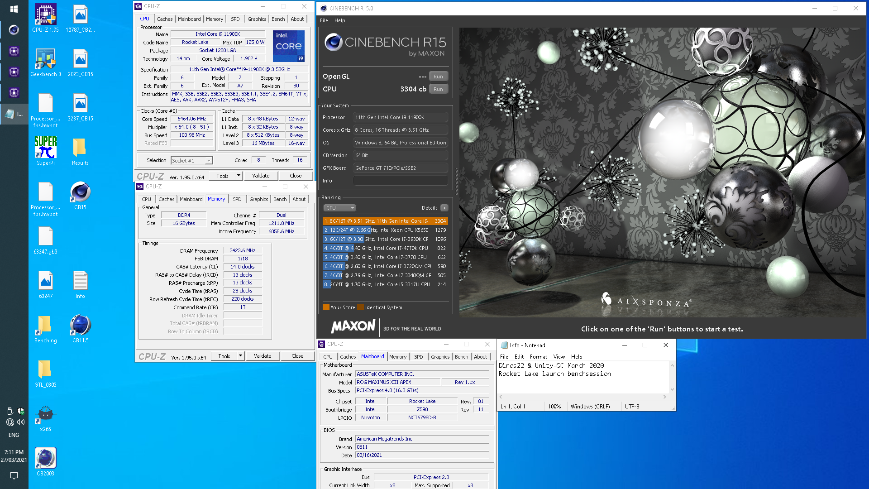
Task: Open the Bench tab in top CPU-Z window
Action: pos(278,19)
